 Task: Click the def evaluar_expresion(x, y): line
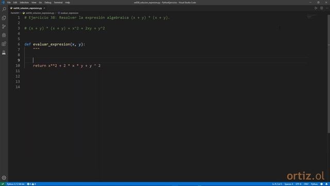tap(55, 44)
